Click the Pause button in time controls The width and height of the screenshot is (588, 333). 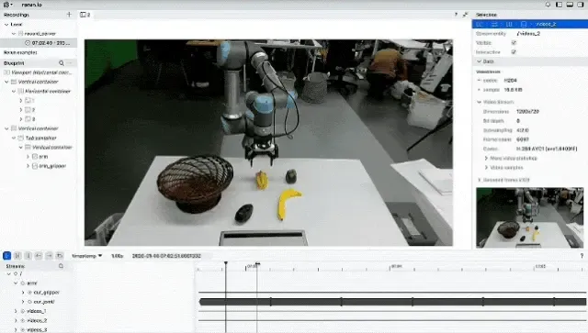[x=28, y=255]
